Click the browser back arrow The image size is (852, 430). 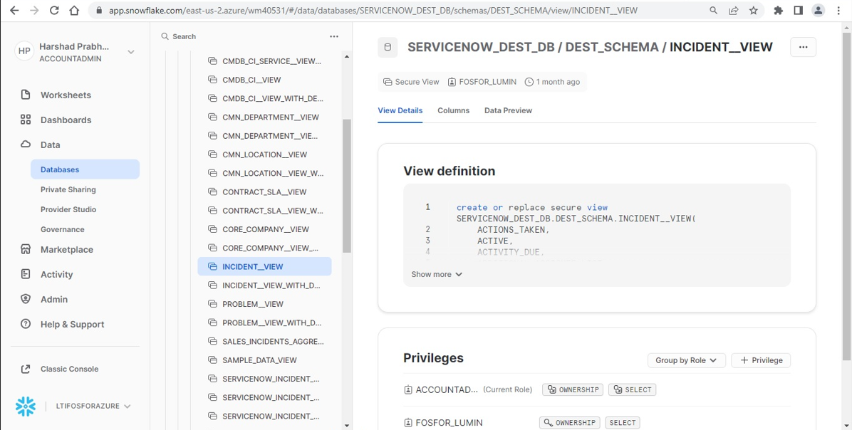14,10
